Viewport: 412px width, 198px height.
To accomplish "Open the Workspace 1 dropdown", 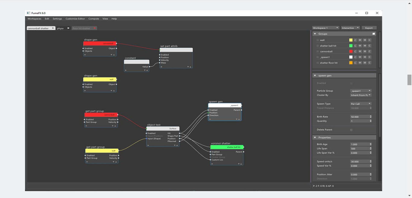I will (x=325, y=28).
